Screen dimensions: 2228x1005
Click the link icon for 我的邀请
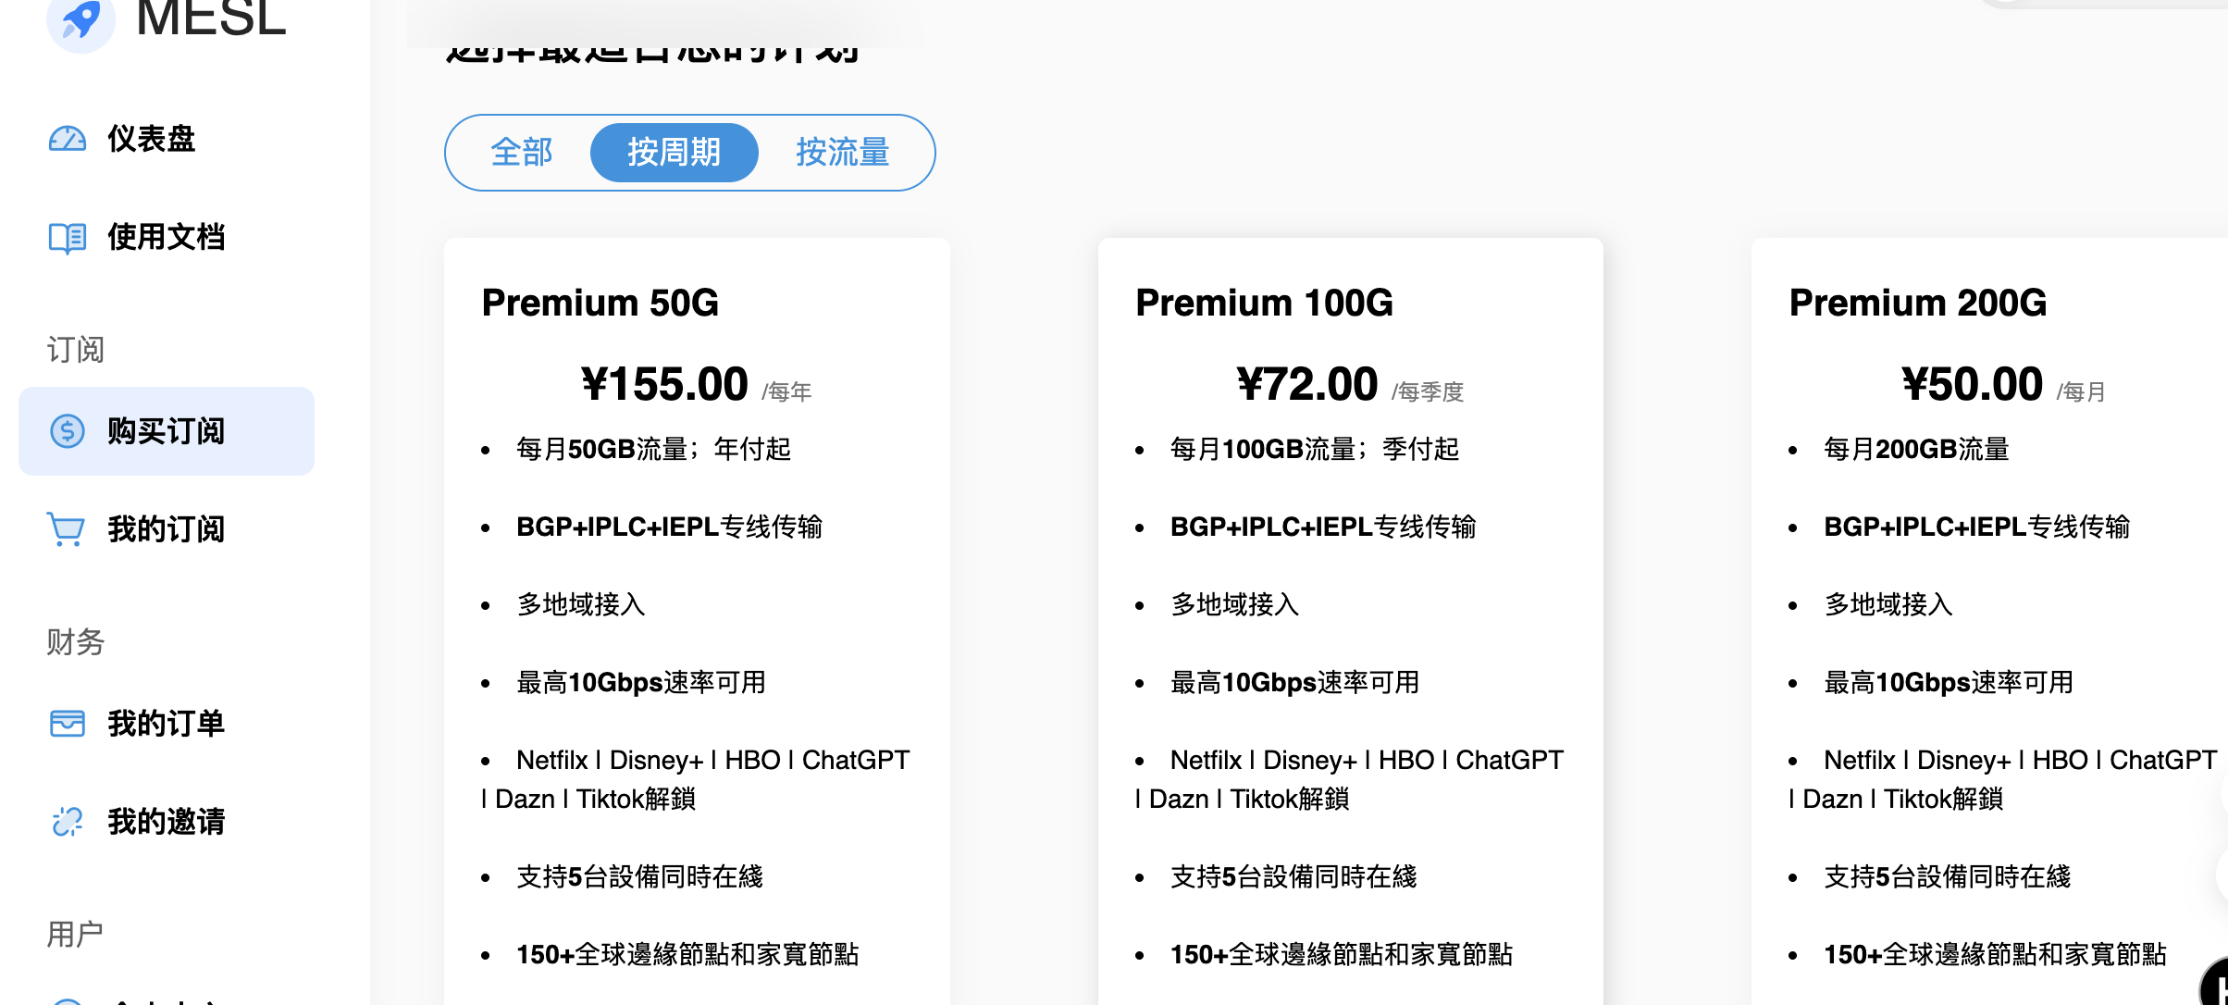[68, 822]
